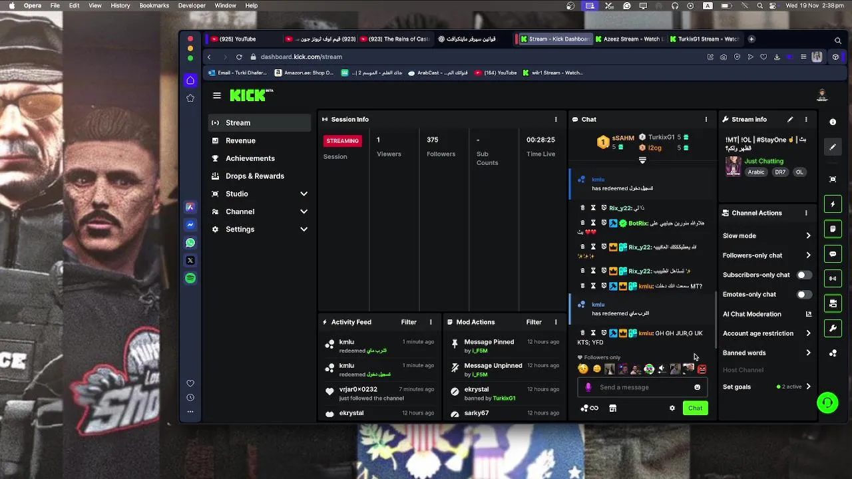
Task: Open the info icon in right rail
Action: pyautogui.click(x=833, y=122)
